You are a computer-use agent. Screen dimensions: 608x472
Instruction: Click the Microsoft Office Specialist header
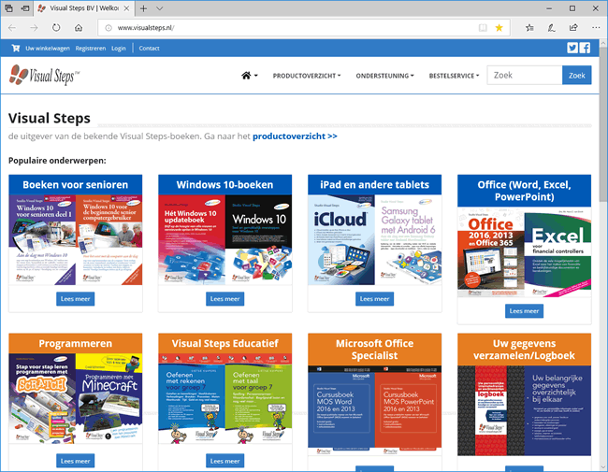pyautogui.click(x=374, y=350)
